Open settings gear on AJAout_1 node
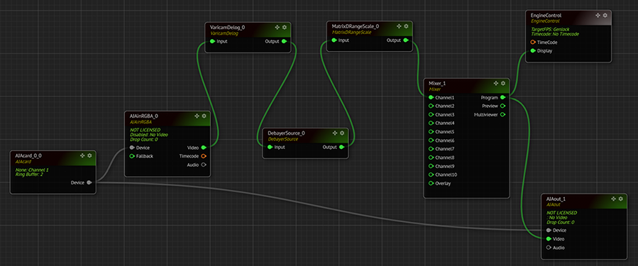 620,199
